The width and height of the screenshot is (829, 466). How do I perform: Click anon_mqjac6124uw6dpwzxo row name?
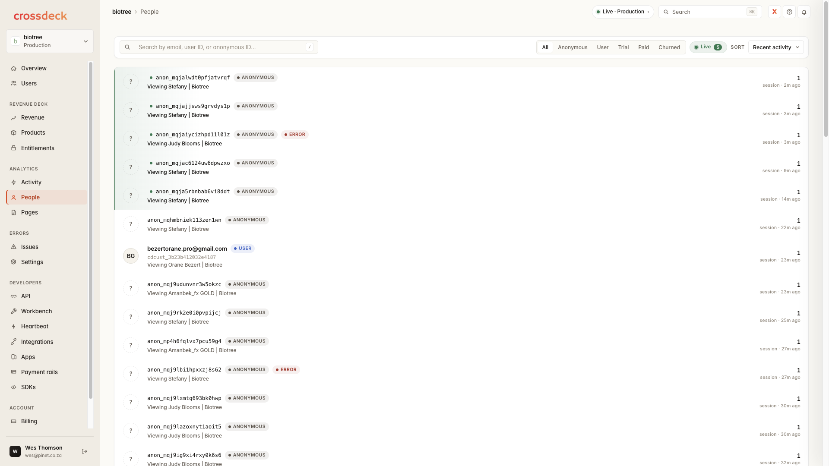click(x=193, y=163)
